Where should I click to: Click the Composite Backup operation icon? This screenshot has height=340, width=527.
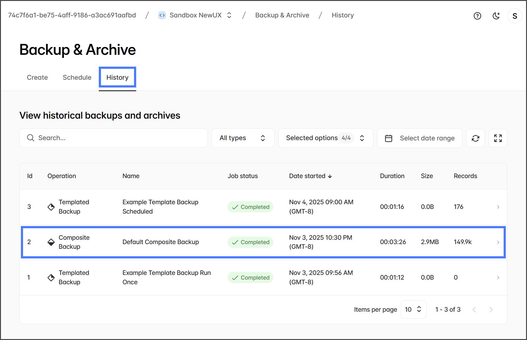pos(51,242)
